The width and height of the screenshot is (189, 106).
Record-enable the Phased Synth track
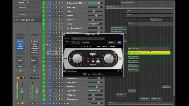pyautogui.click(x=62, y=78)
